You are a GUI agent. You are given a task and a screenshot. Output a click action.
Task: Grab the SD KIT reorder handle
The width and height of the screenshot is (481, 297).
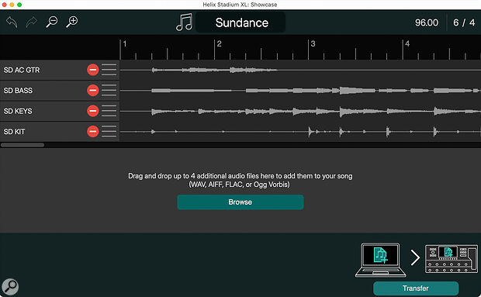click(109, 132)
